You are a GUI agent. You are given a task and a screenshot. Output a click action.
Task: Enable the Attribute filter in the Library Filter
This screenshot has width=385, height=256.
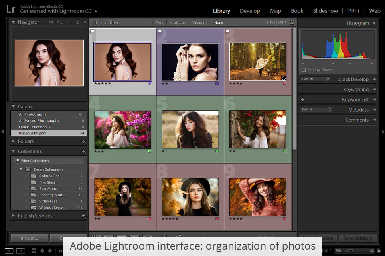coord(177,22)
